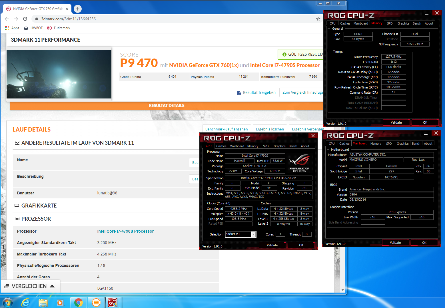Open Caches tab in CPU-Z CPU window
This screenshot has width=445, height=308.
tap(221, 146)
